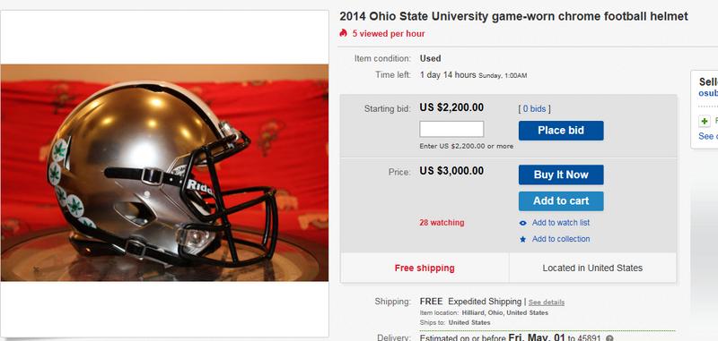Click Add to watch list link

(561, 223)
